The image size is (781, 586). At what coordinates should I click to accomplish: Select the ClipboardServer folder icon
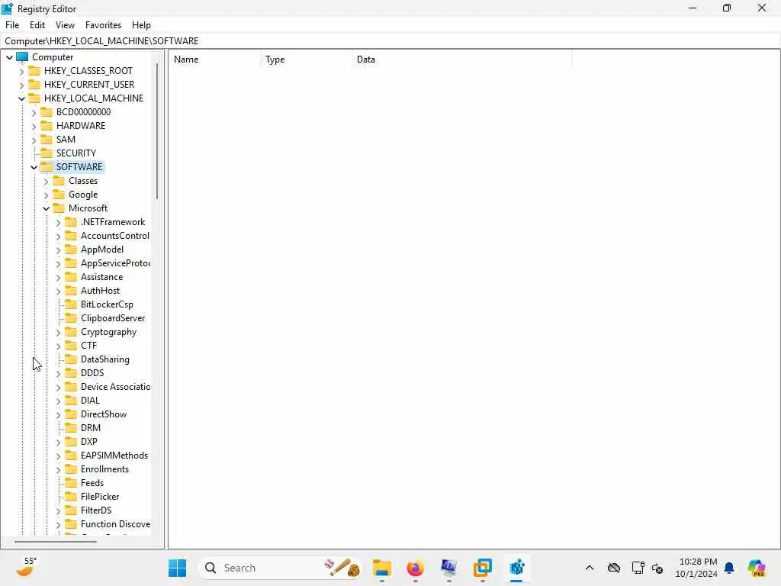[71, 317]
